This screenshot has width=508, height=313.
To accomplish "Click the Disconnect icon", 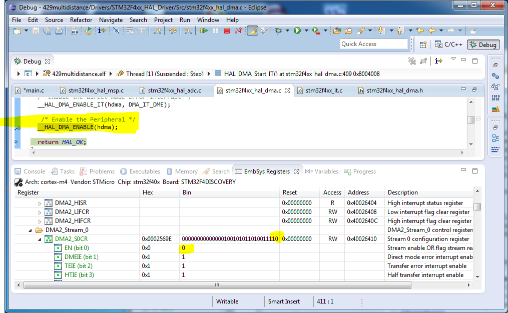I will click(x=238, y=30).
